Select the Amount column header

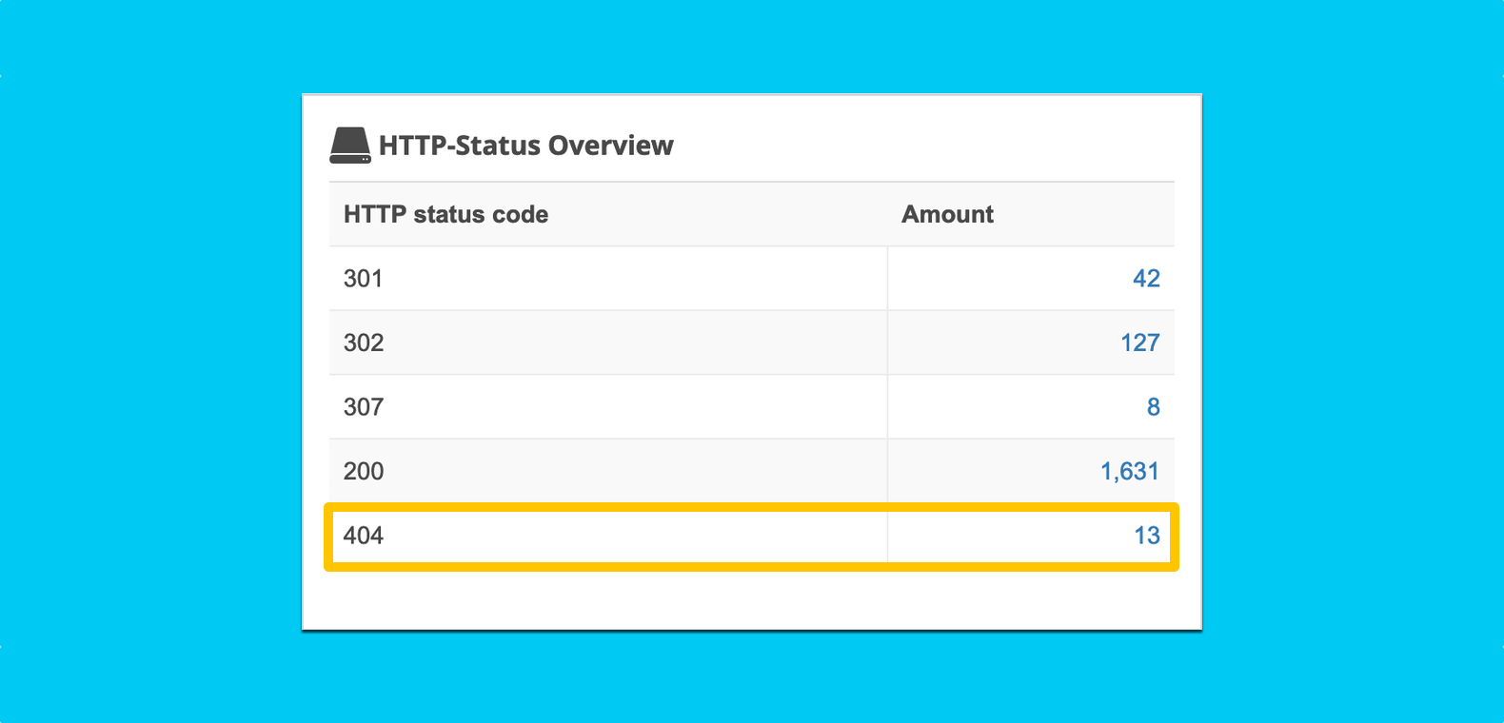[947, 214]
